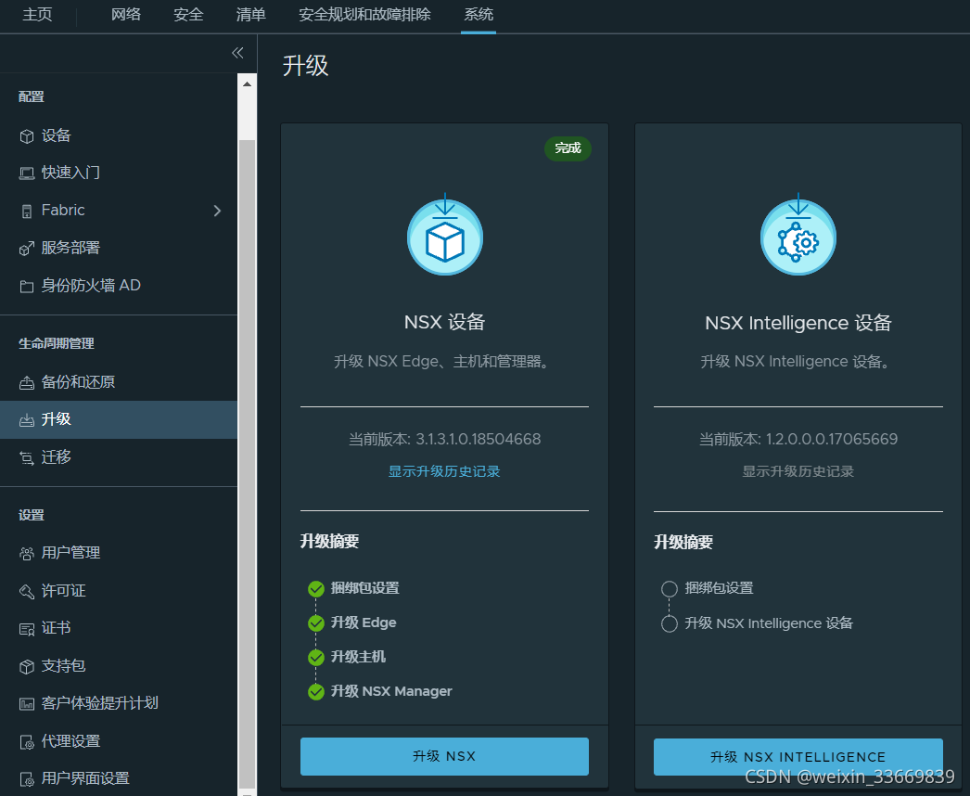
Task: Open 安全规划和故障排除 tab
Action: [x=365, y=15]
